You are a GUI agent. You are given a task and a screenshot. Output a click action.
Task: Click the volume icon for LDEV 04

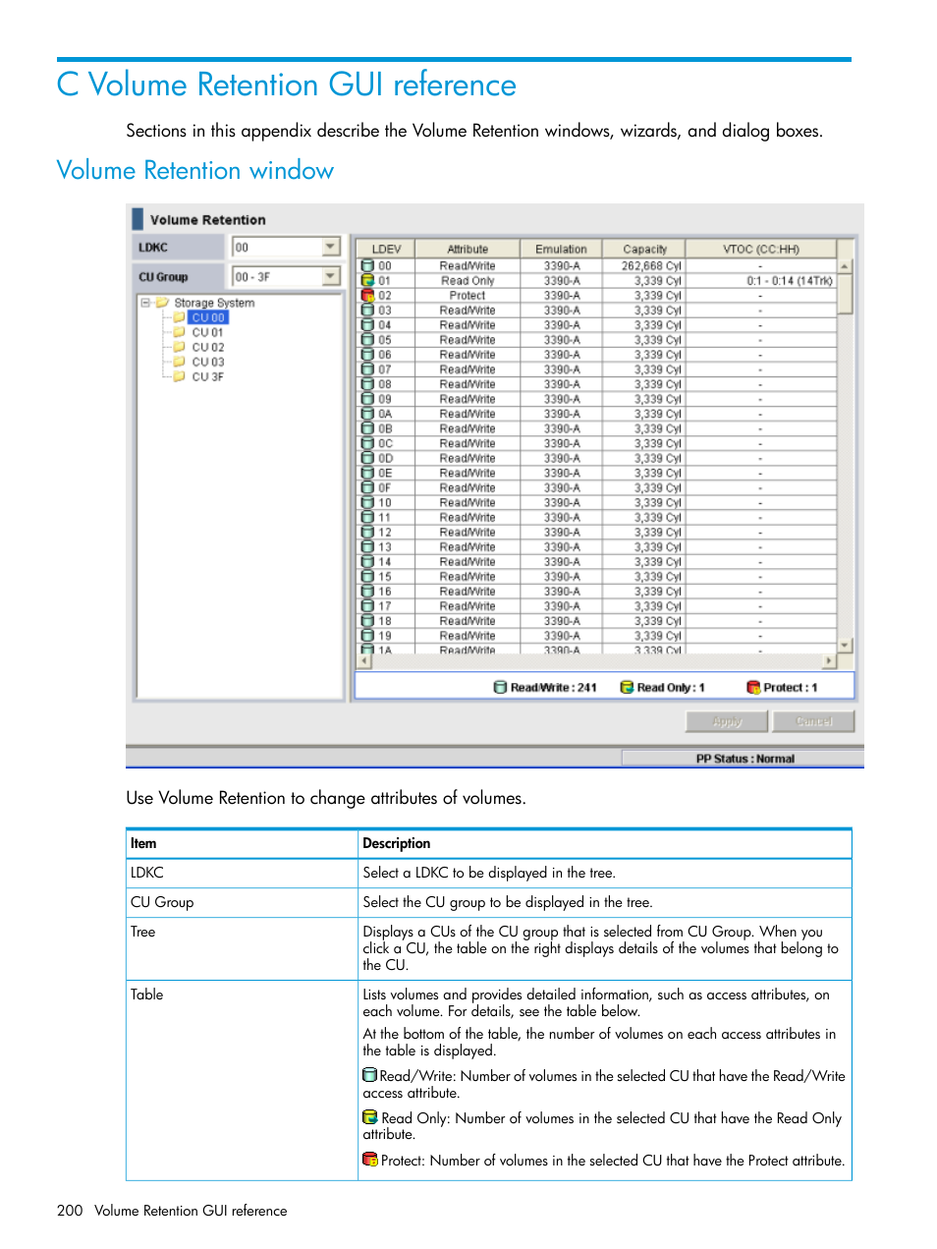click(367, 324)
